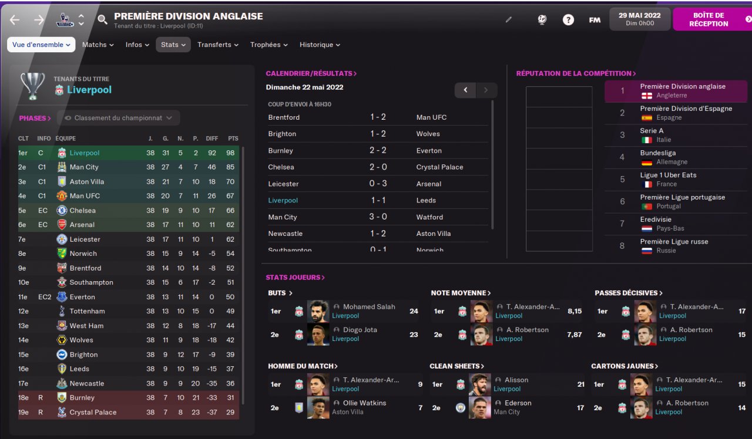Open the Homme du match heading link
752x439 pixels.
303,366
